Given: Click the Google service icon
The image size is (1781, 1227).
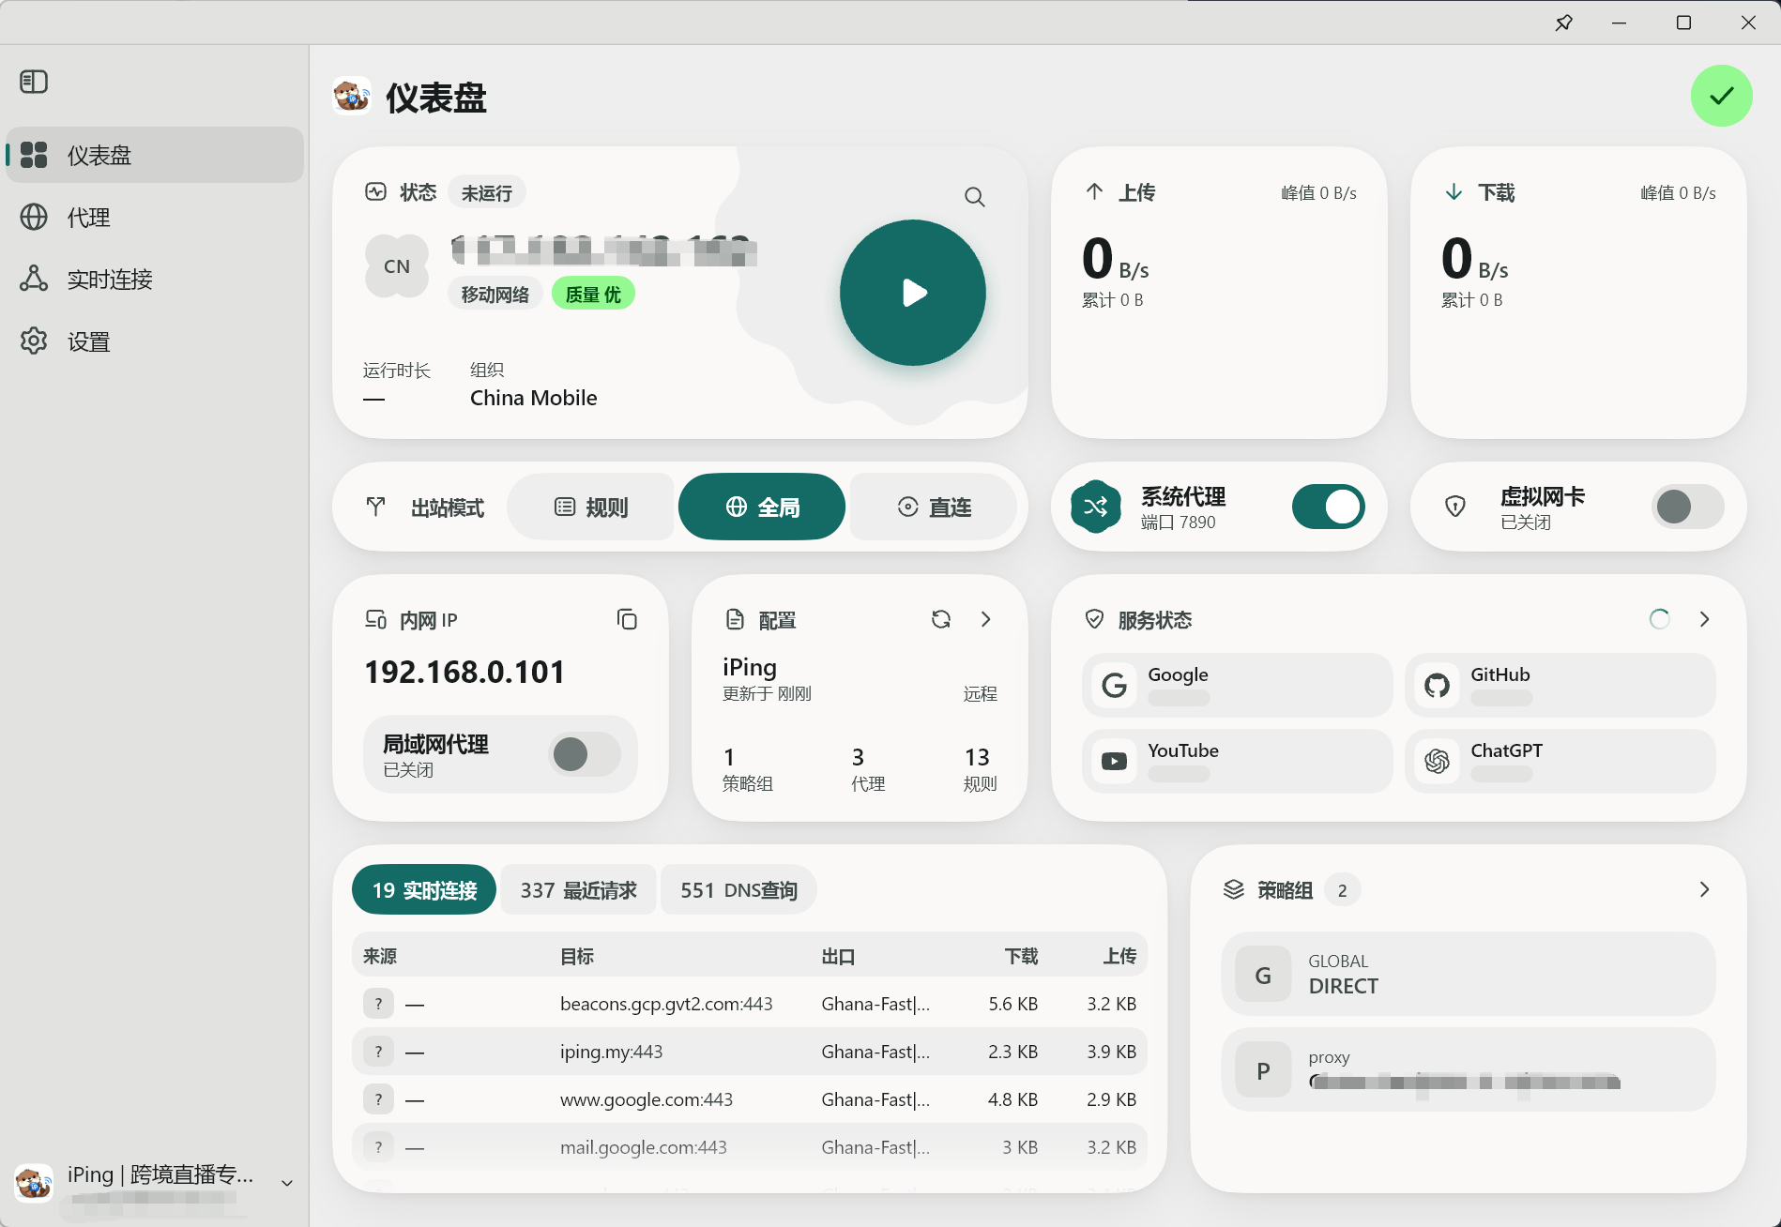Looking at the screenshot, I should (x=1114, y=685).
